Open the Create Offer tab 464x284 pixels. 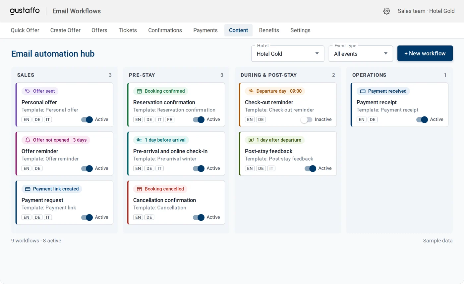tap(65, 30)
